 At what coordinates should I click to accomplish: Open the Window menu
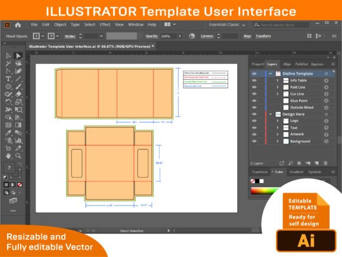coord(136,25)
